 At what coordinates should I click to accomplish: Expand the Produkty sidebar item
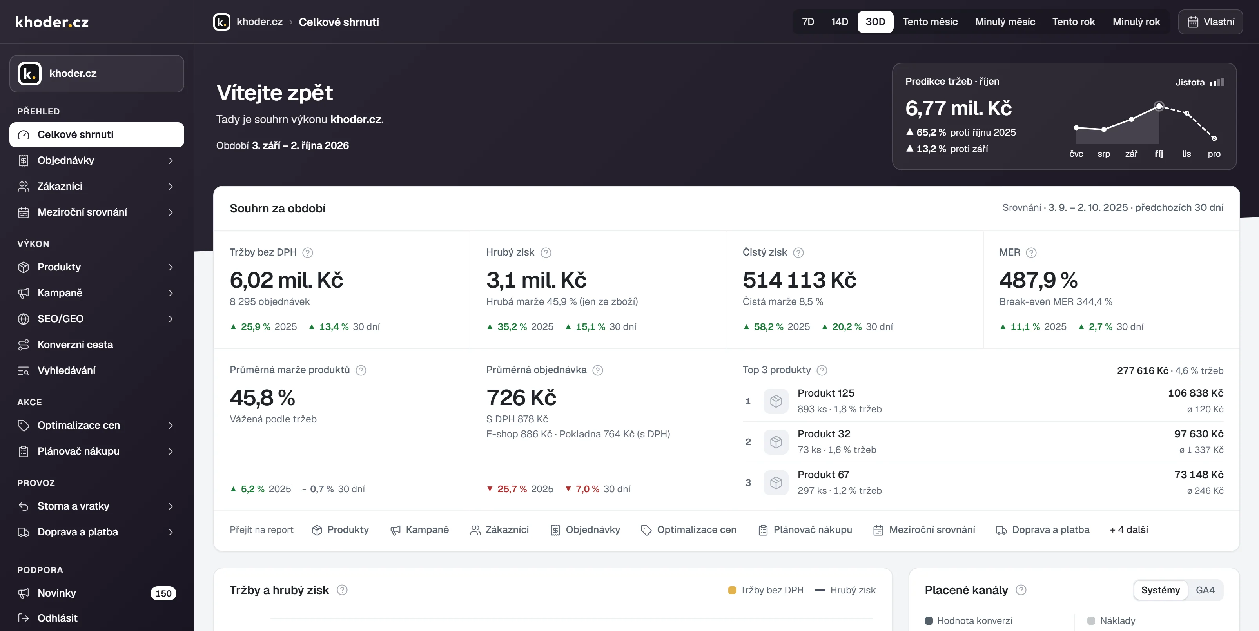97,267
